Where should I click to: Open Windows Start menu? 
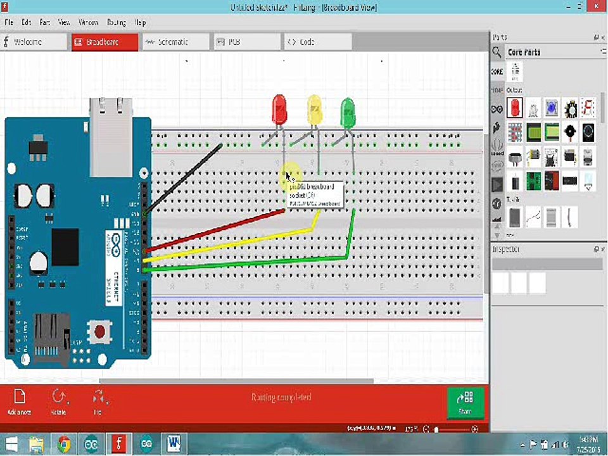11,445
